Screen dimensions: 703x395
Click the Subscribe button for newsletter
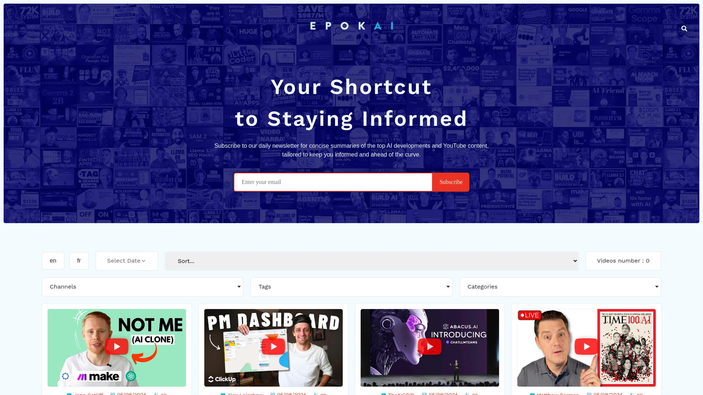tap(450, 182)
